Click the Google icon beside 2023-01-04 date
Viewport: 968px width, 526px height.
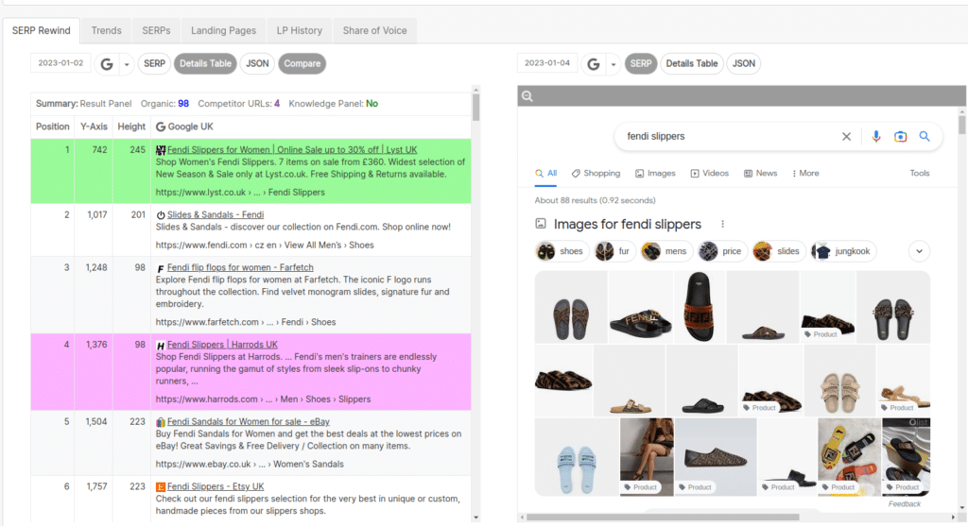click(x=594, y=63)
